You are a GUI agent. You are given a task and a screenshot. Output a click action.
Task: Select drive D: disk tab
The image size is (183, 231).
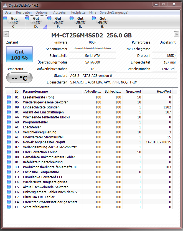tap(36, 22)
